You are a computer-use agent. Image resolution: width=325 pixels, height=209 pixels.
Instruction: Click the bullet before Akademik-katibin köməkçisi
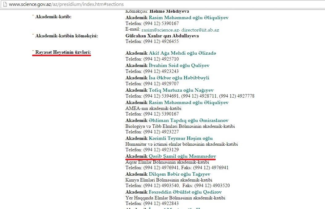click(x=33, y=34)
